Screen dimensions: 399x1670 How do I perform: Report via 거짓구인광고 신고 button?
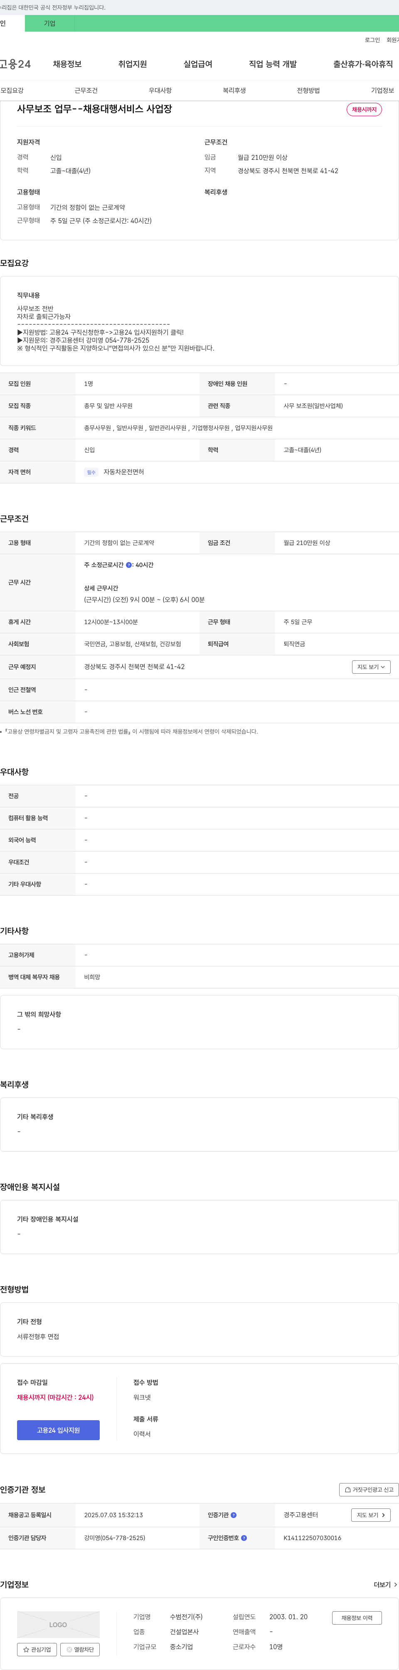click(369, 1490)
